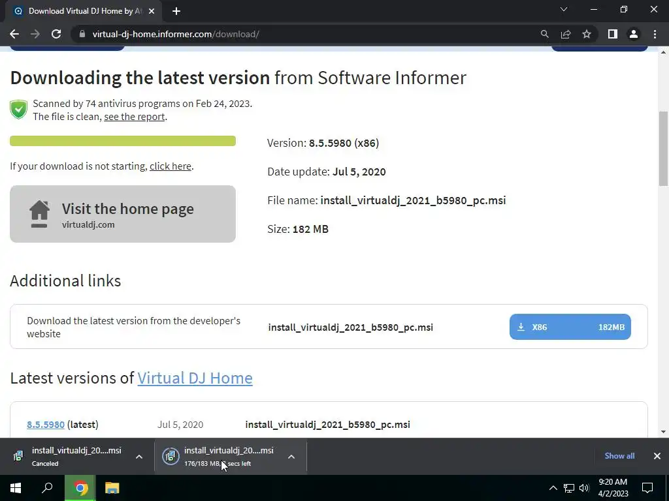Open File Explorer from taskbar

pyautogui.click(x=112, y=488)
